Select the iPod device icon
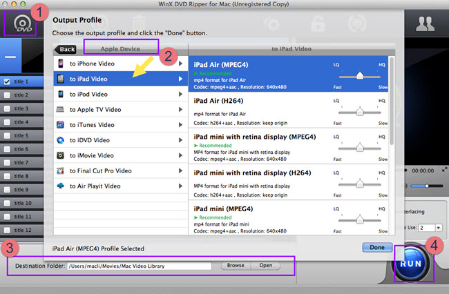 [60, 94]
